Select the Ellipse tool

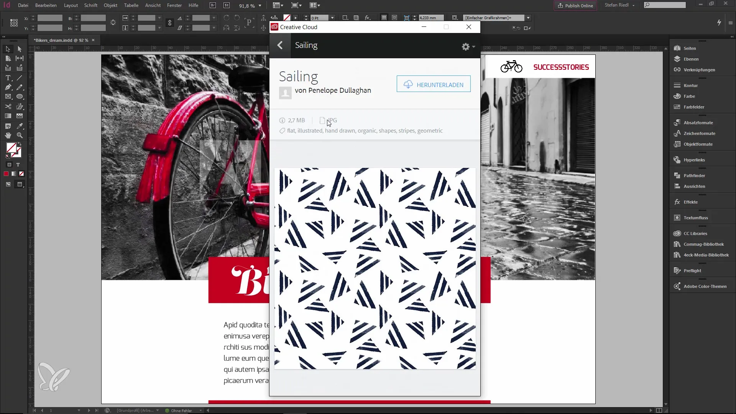tap(20, 97)
